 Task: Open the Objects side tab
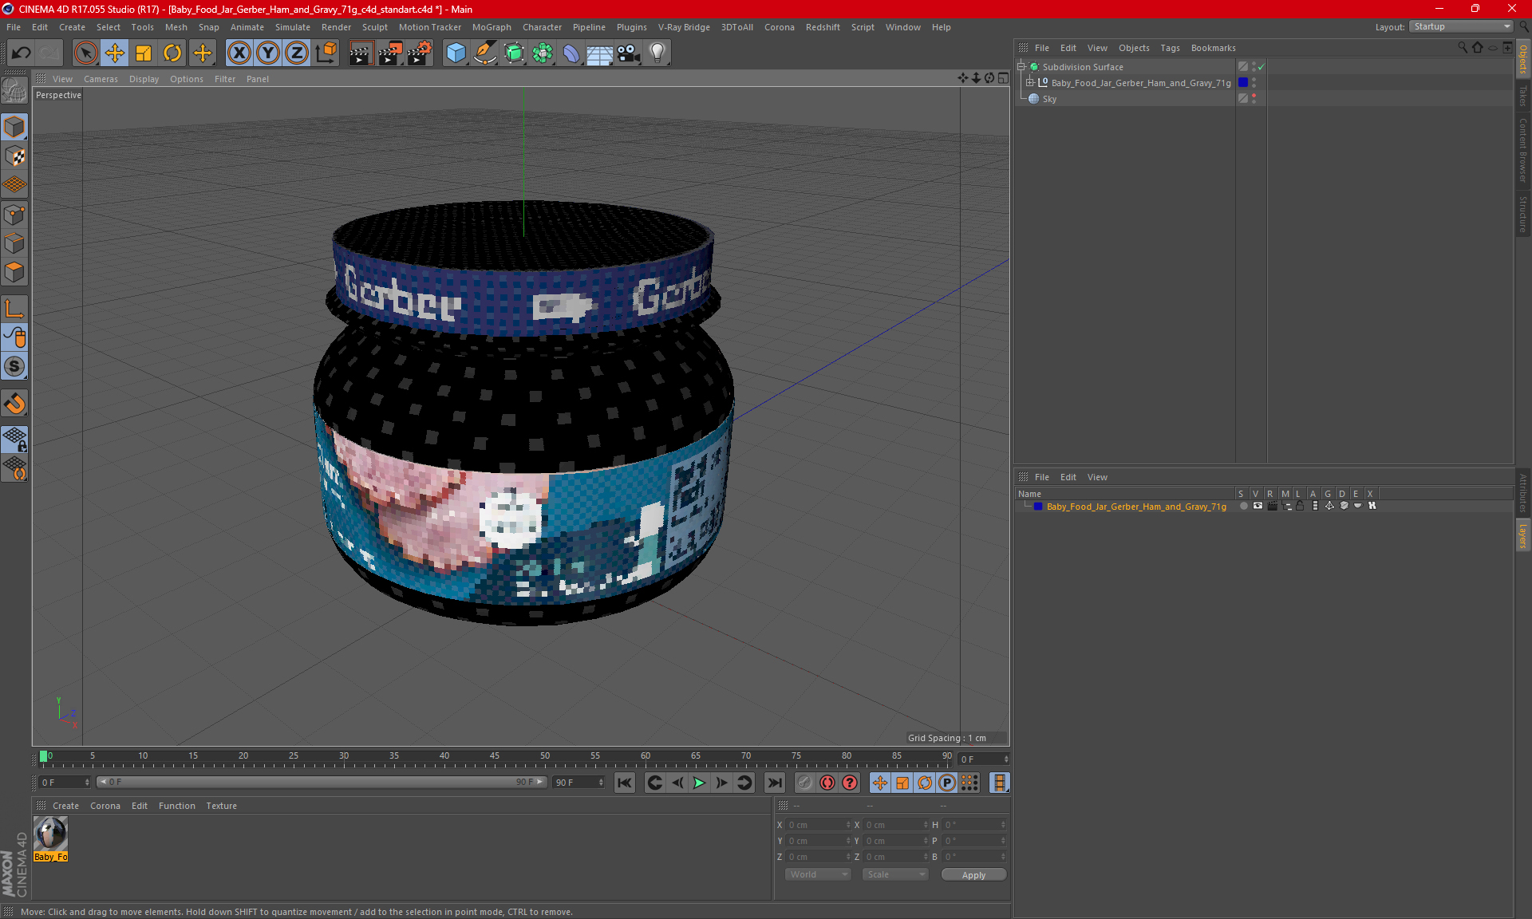tap(1523, 59)
